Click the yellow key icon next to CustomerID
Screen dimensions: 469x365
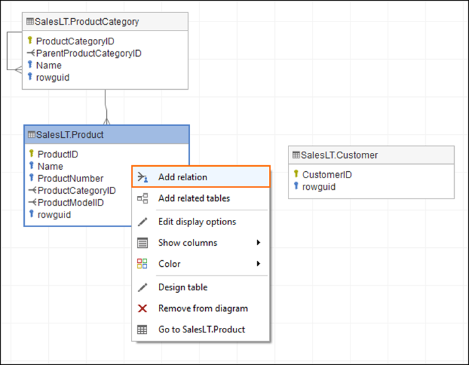pyautogui.click(x=296, y=174)
